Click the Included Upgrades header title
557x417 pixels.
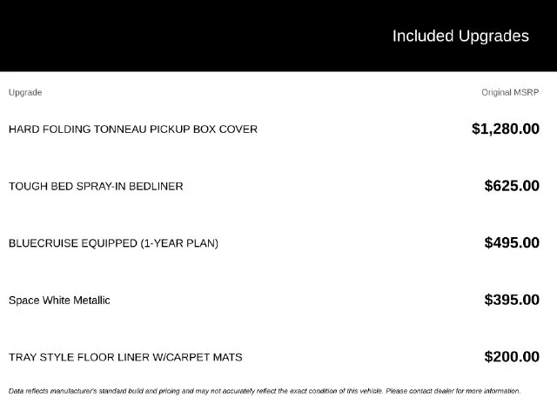pos(460,36)
